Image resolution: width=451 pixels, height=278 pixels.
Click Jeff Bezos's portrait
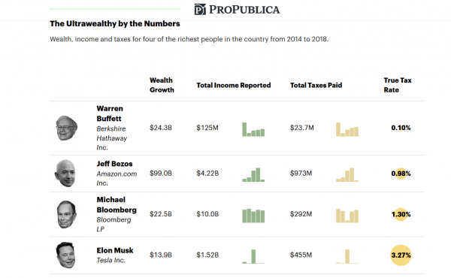click(x=65, y=174)
